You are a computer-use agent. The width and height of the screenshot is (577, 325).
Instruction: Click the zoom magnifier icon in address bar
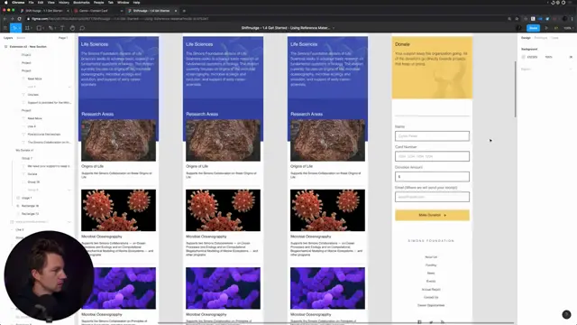click(x=509, y=19)
